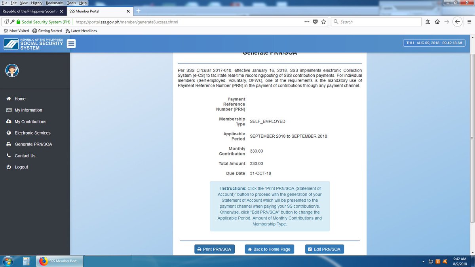Image resolution: width=475 pixels, height=267 pixels.
Task: Open Windows Start button
Action: [x=8, y=261]
